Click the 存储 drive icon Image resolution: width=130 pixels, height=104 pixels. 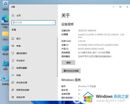point(13,75)
